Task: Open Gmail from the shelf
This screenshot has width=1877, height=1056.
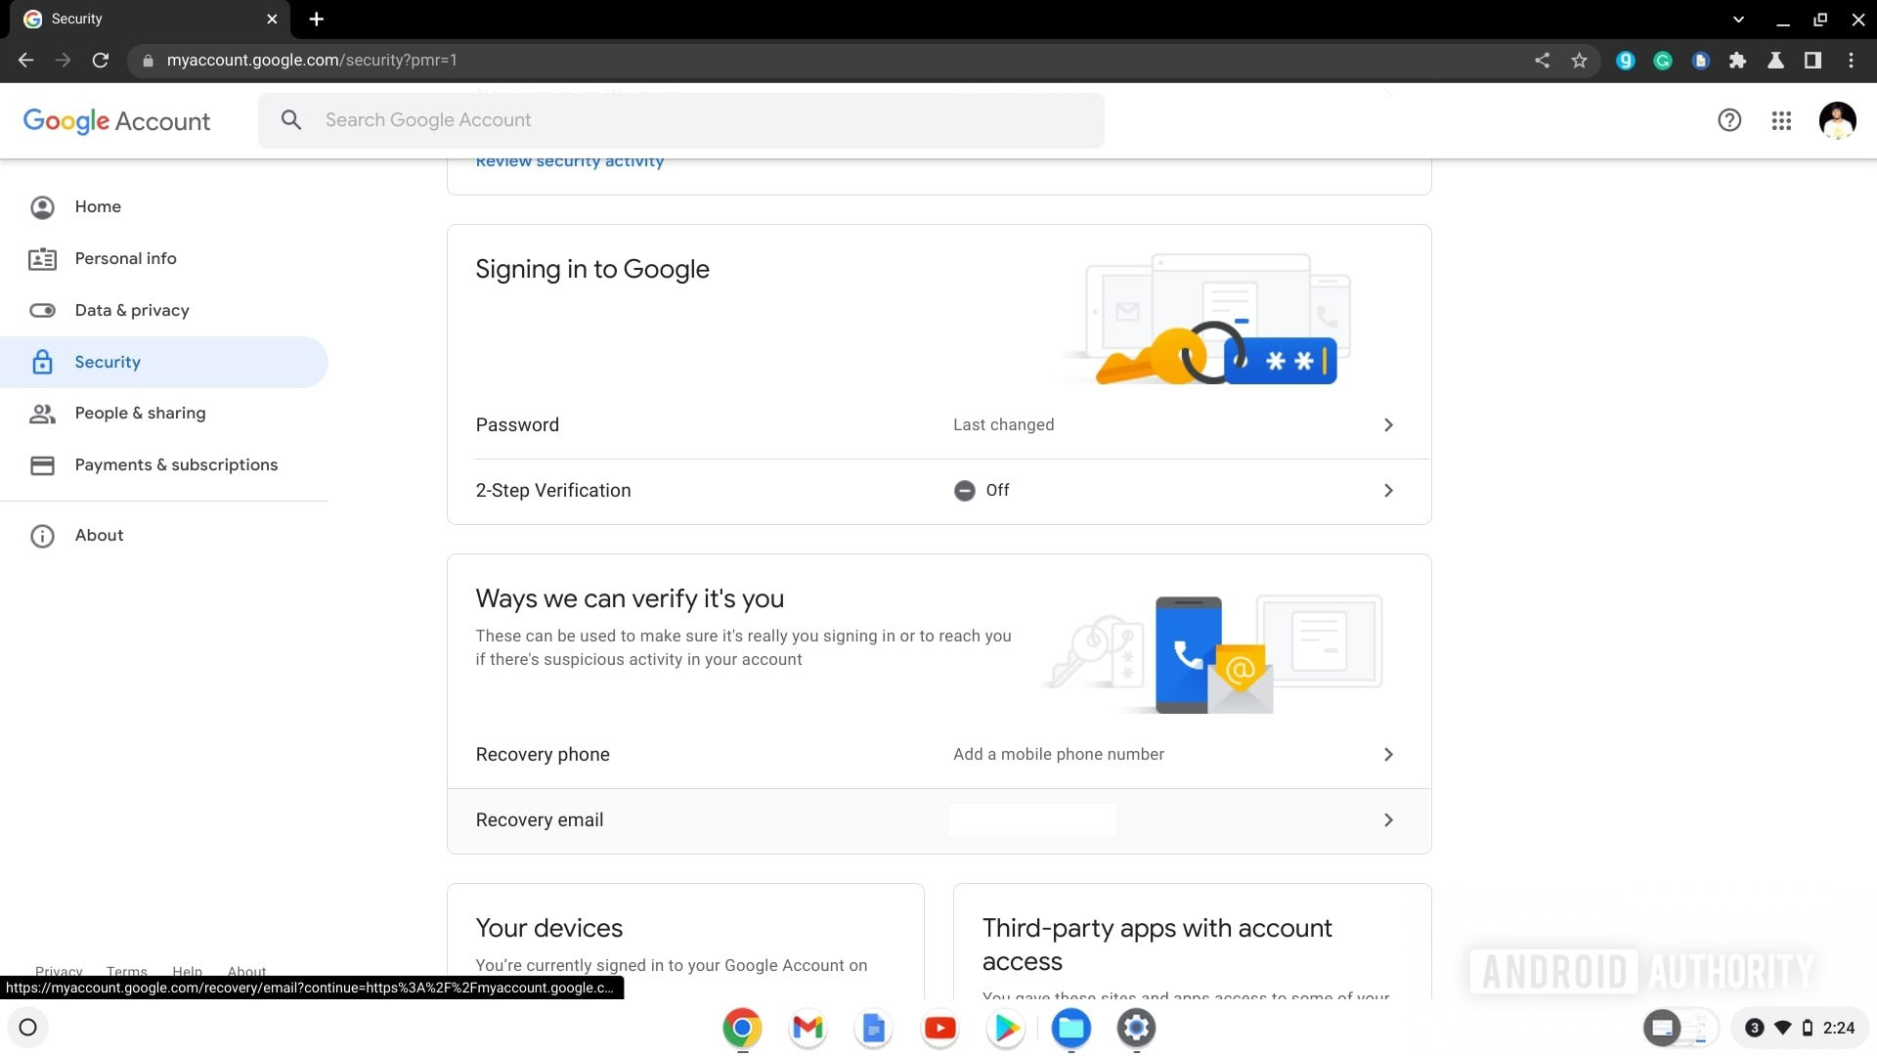Action: click(808, 1028)
